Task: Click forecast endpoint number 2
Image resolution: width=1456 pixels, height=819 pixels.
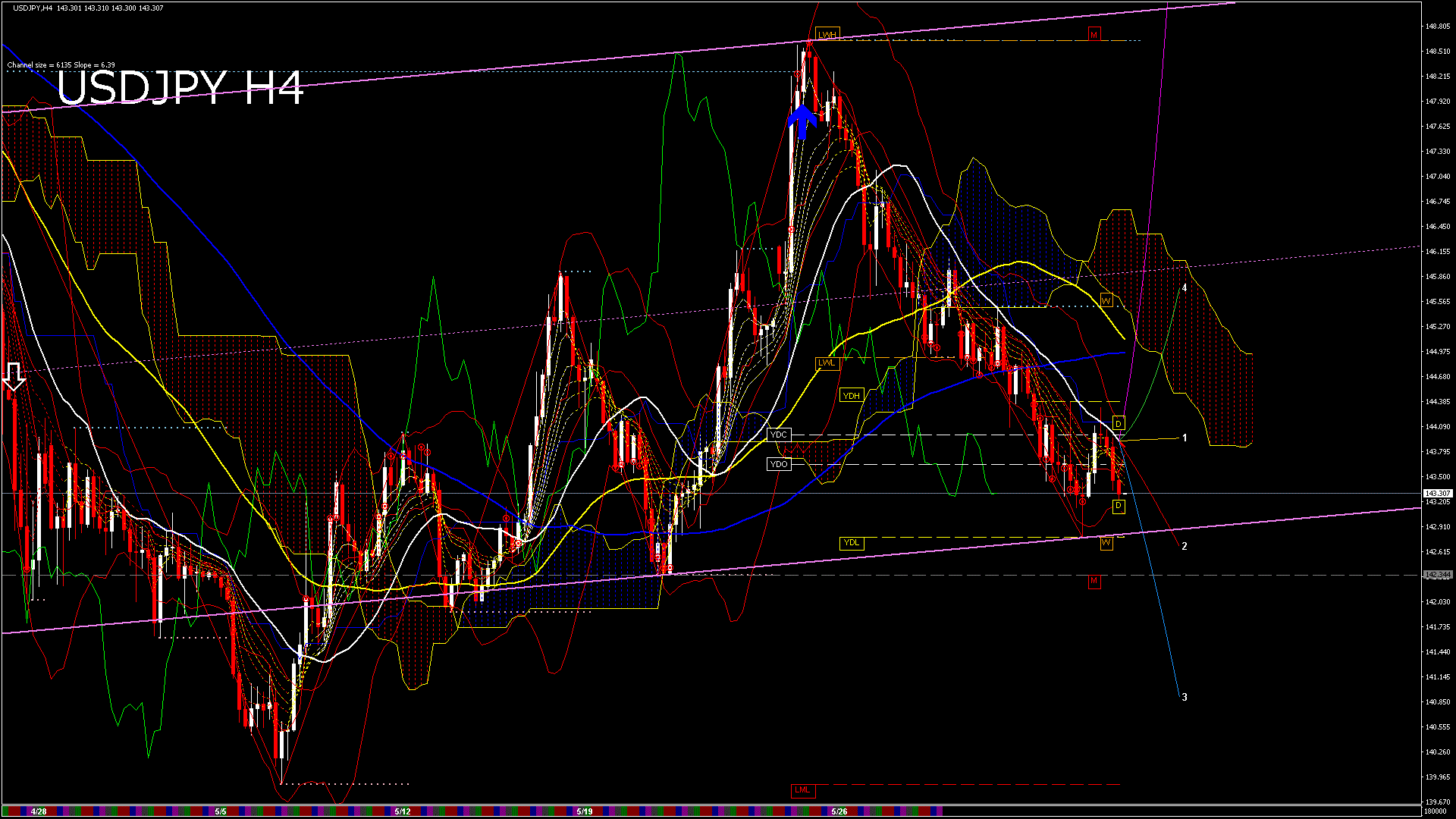Action: point(1185,546)
